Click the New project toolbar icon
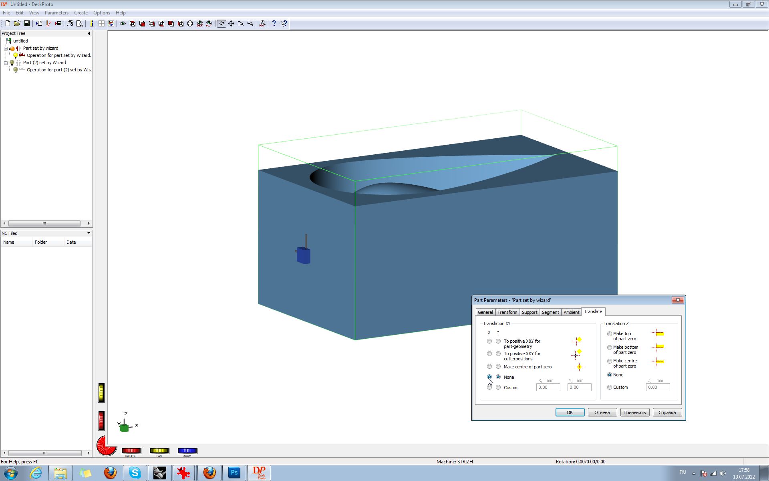 point(8,24)
